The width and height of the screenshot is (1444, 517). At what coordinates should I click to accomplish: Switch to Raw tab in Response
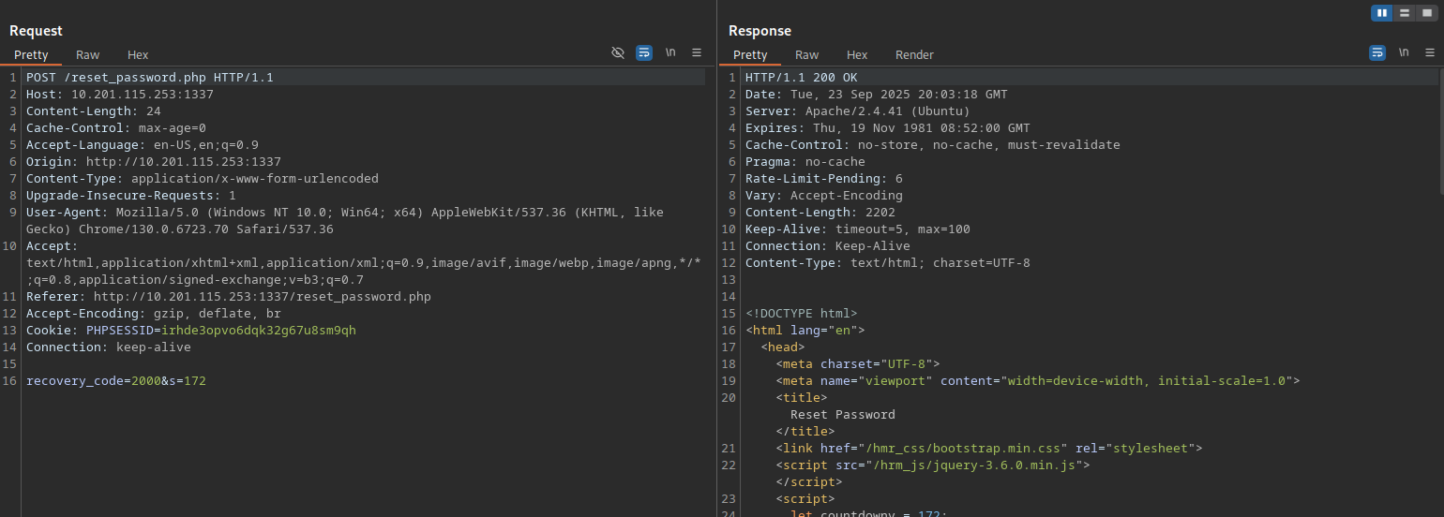click(x=806, y=55)
